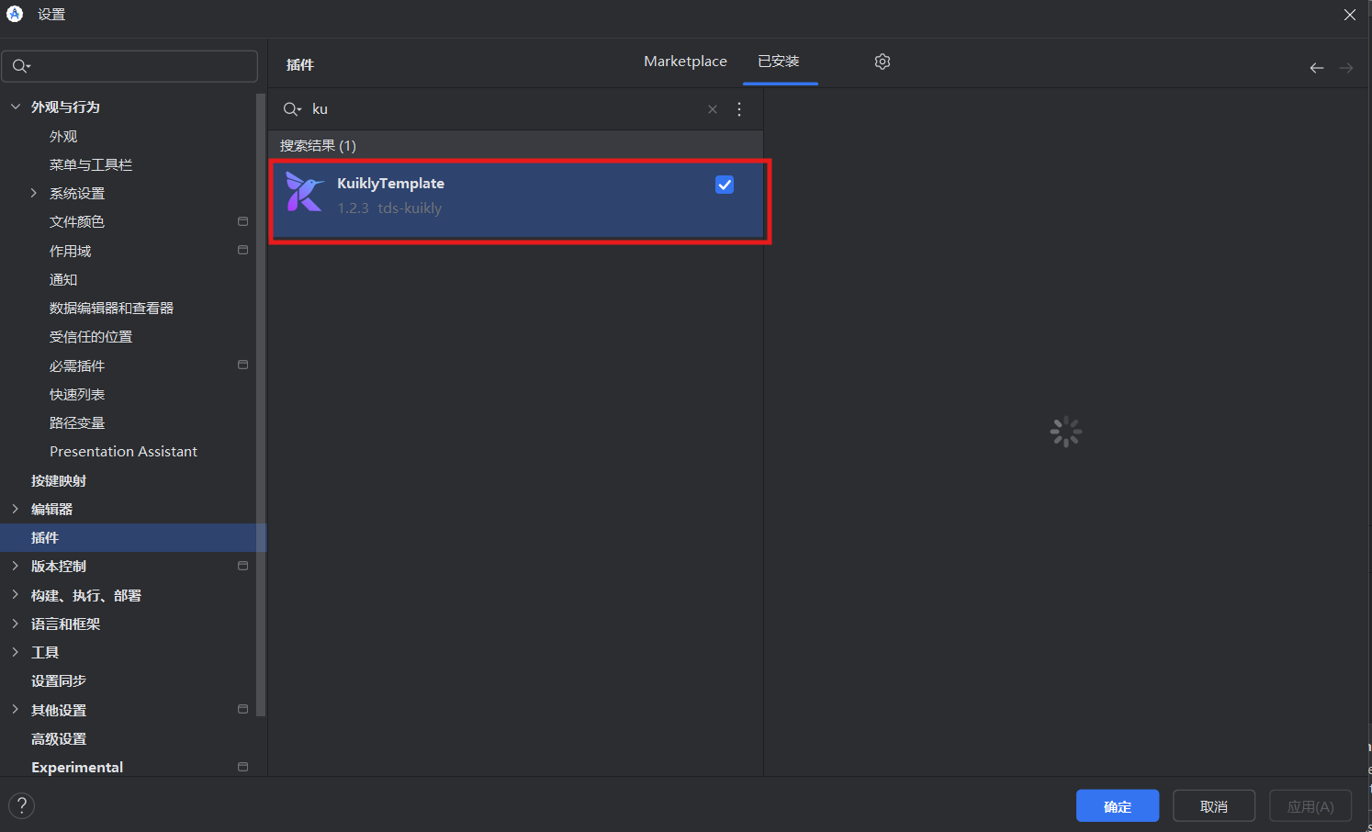The width and height of the screenshot is (1372, 832).
Task: Click the project-level icon next to 作用域
Action: click(243, 250)
